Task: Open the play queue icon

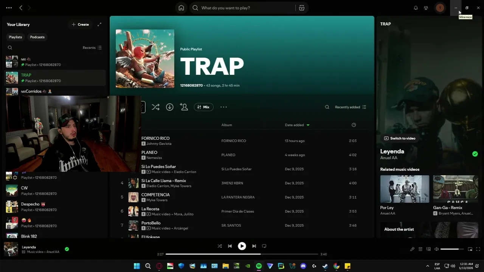Action: point(420,249)
